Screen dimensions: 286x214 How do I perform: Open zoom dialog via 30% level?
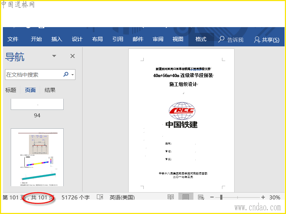click(x=275, y=198)
